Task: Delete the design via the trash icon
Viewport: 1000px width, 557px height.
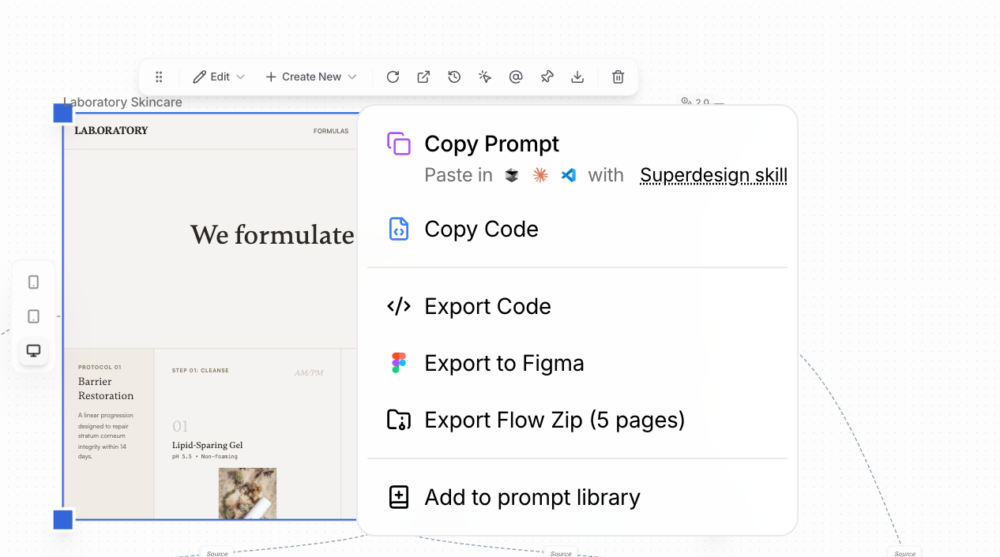Action: pyautogui.click(x=618, y=77)
